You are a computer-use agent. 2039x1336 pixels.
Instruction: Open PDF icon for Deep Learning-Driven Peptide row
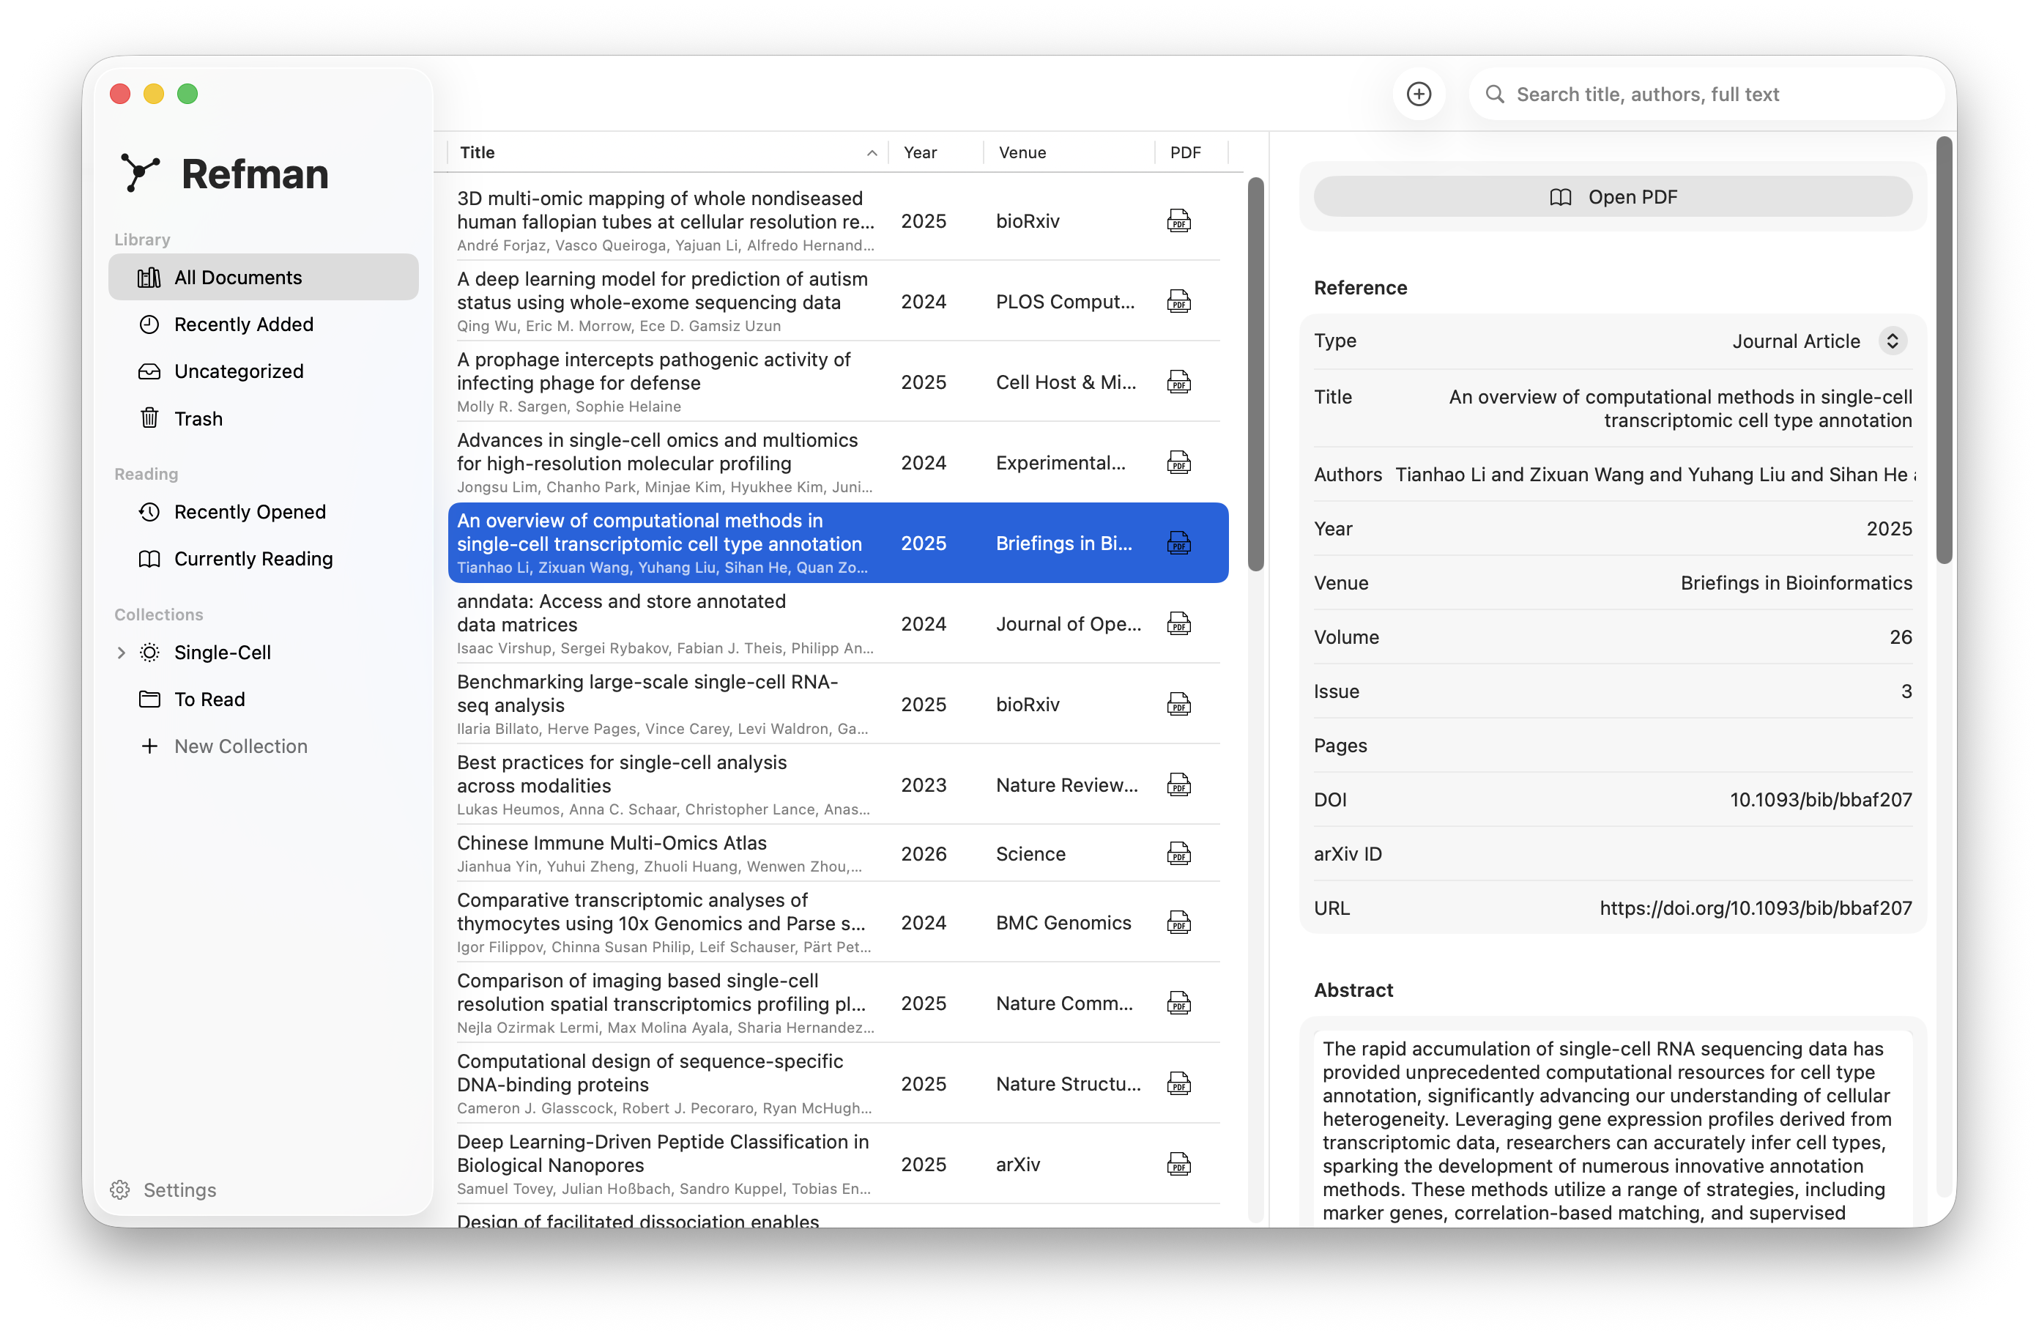click(1179, 1165)
